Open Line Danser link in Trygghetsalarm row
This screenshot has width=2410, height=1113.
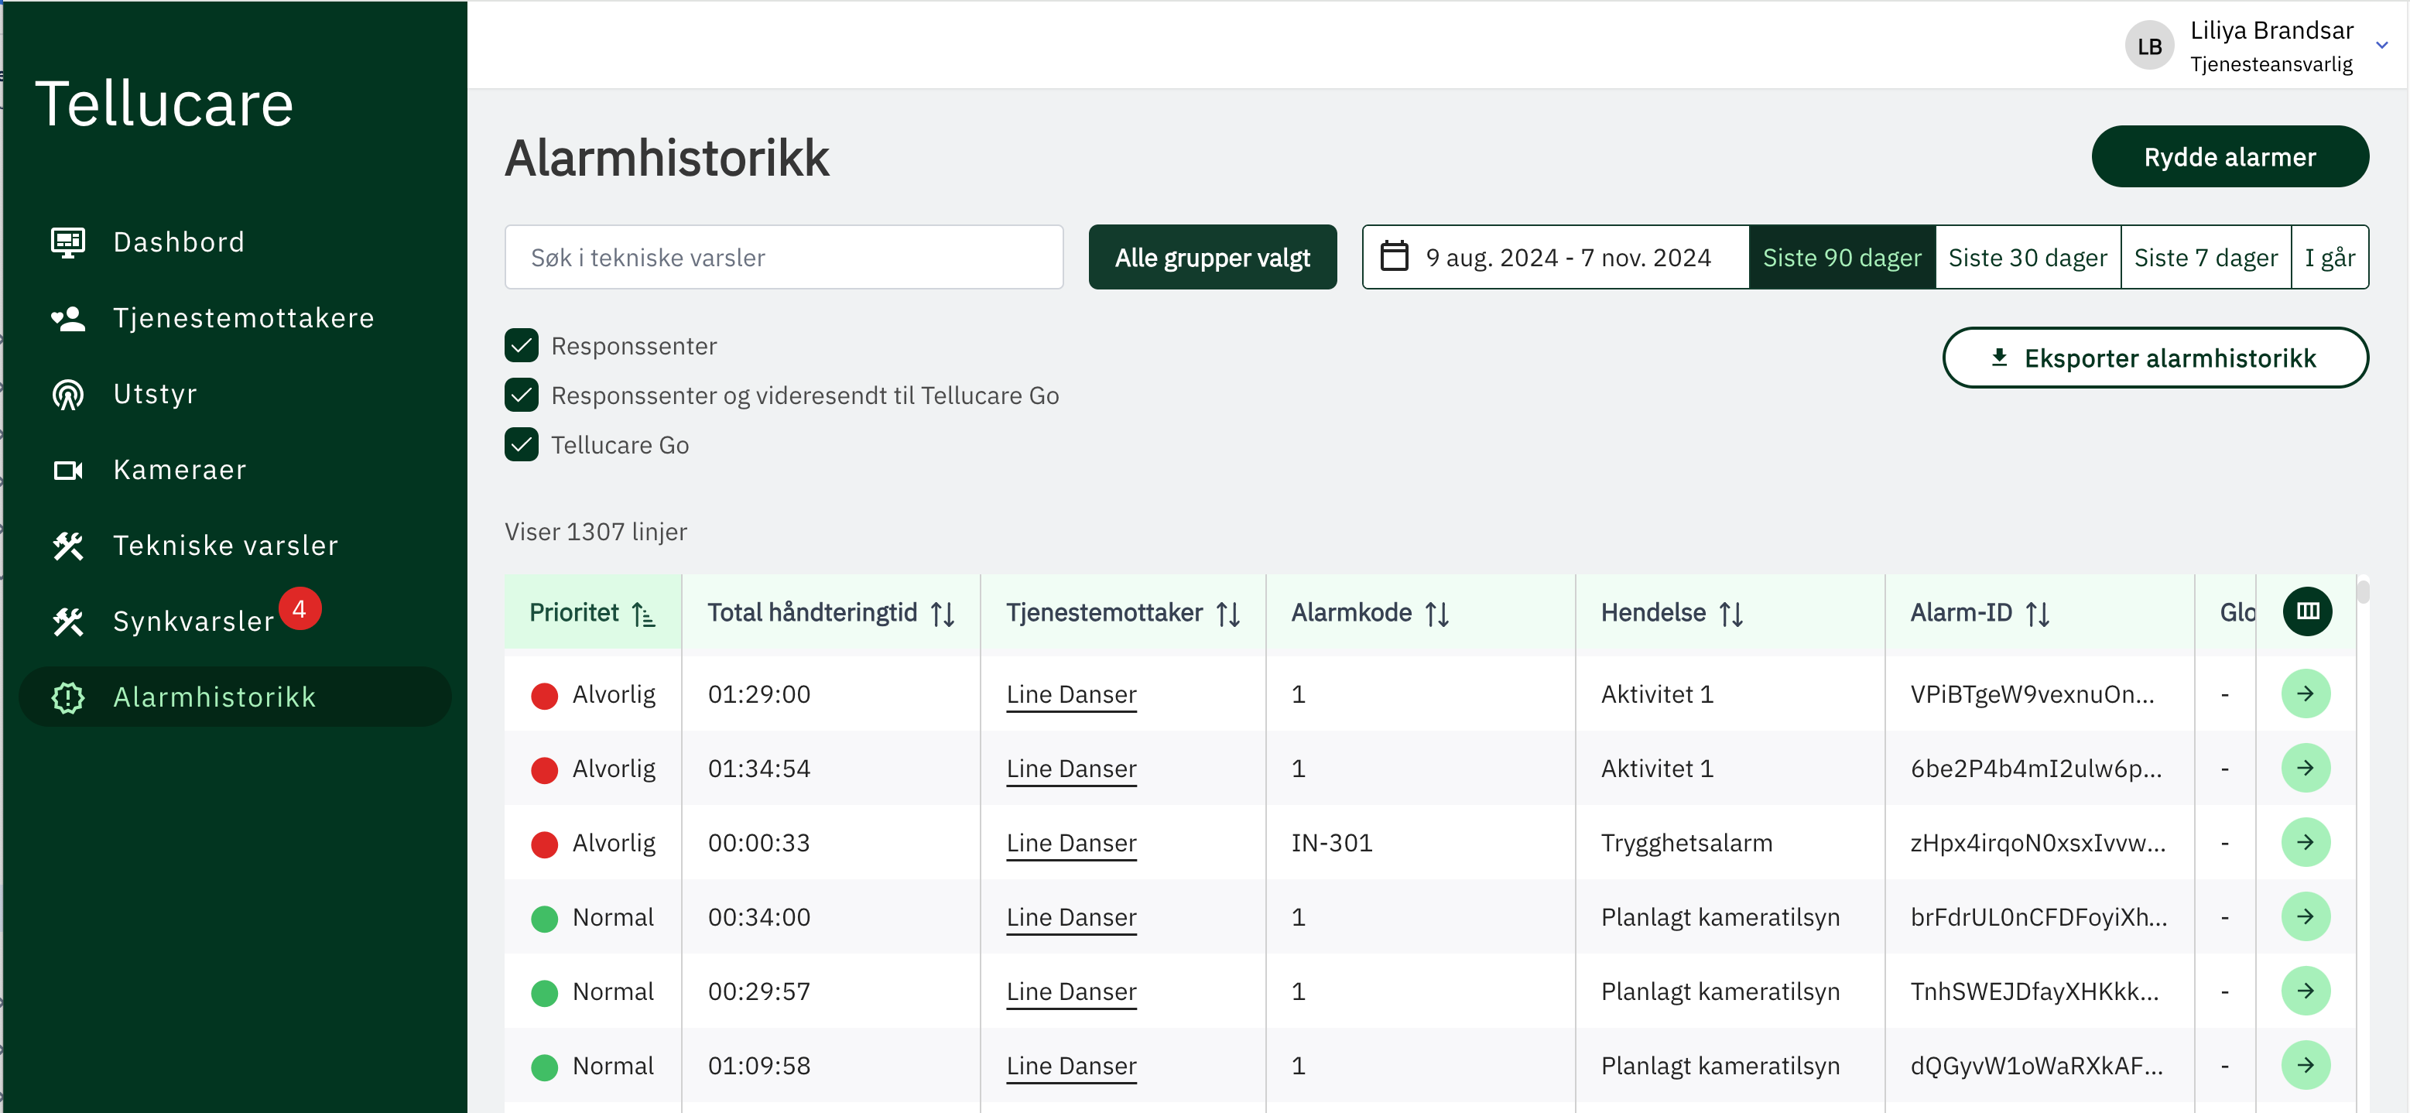(1071, 843)
